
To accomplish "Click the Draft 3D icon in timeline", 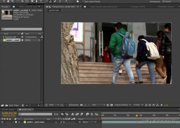I will click(x=67, y=114).
